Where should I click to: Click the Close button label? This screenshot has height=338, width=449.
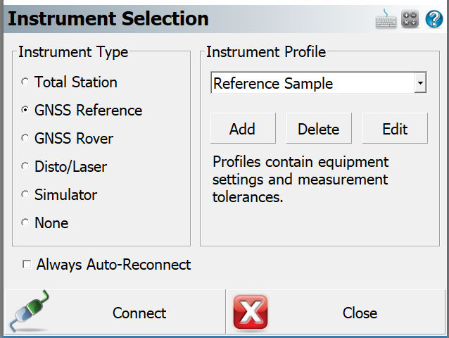(x=360, y=313)
